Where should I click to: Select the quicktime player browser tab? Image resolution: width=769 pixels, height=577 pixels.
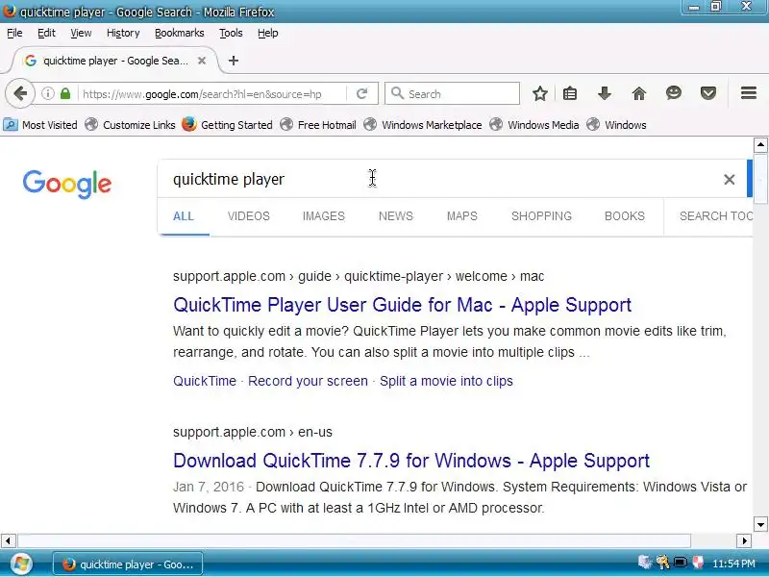click(x=115, y=61)
